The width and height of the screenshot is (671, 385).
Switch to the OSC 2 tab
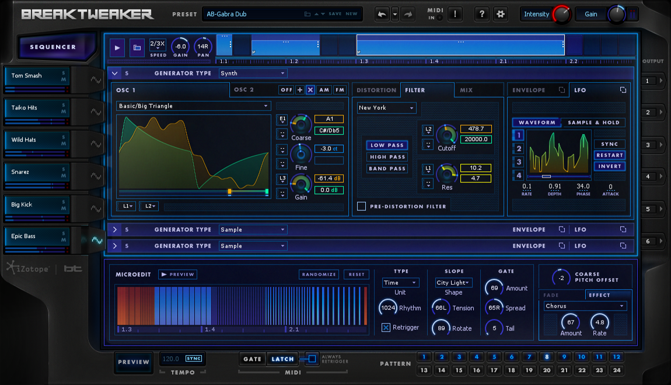point(244,90)
